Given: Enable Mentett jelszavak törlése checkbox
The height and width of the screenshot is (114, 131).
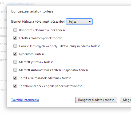Looking at the screenshot, I should click(15, 62).
